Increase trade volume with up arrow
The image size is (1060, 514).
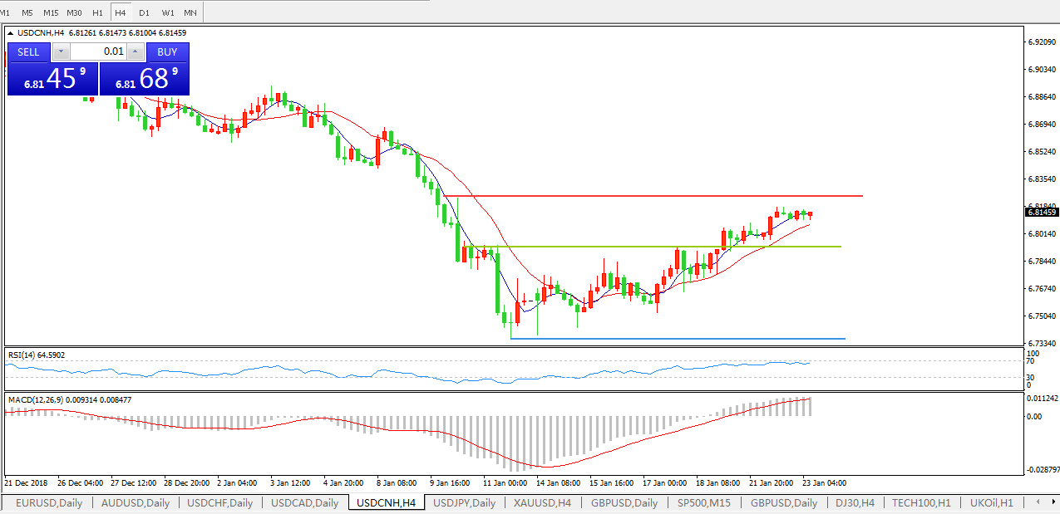pos(136,51)
